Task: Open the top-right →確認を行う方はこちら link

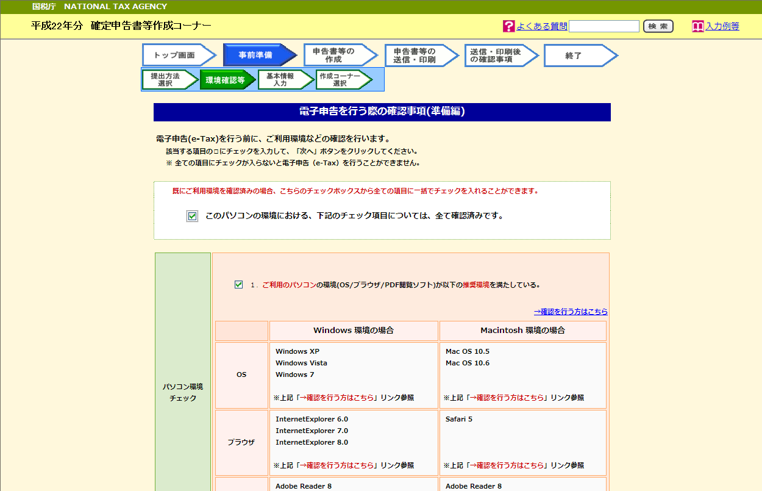Action: [571, 312]
